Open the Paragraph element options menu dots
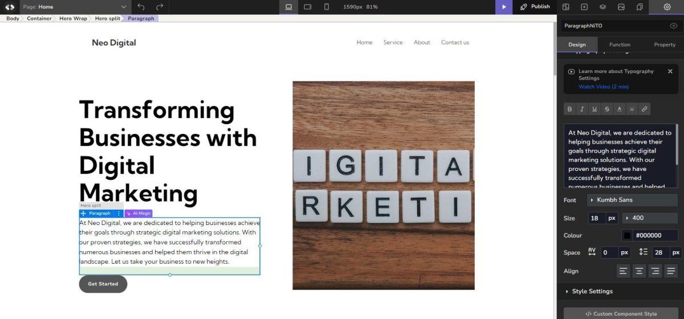This screenshot has height=319, width=684. point(119,214)
